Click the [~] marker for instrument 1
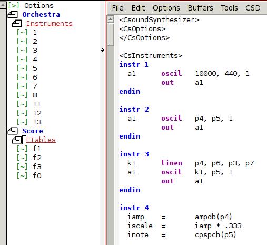This screenshot has height=245, width=267. point(22,33)
